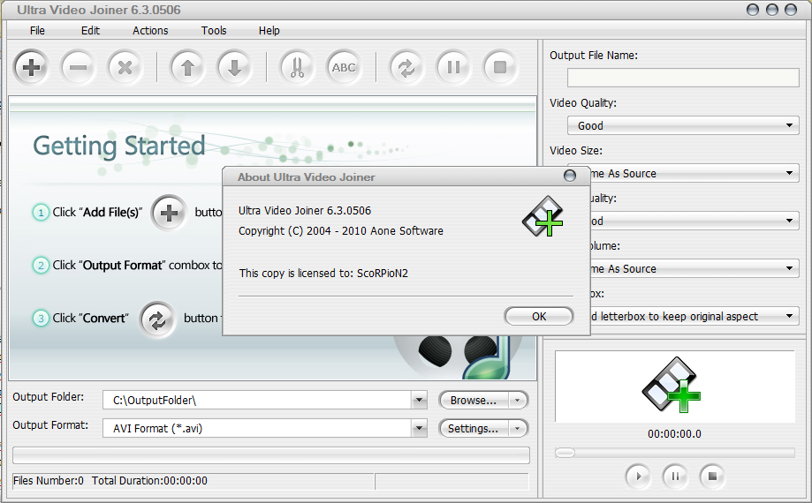Open the File menu
Viewport: 812px width, 503px height.
(x=37, y=31)
